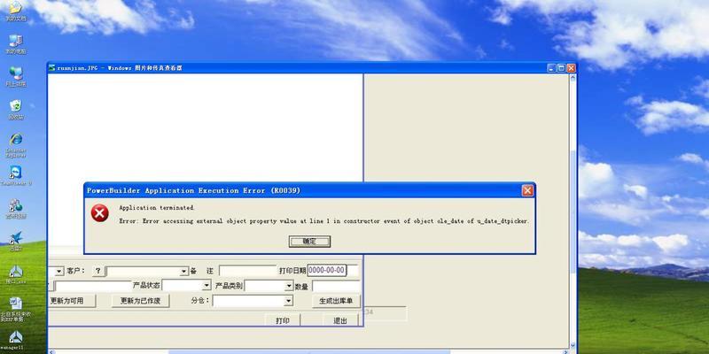The image size is (709, 354).
Task: Minimize the ruanjian.JPG viewer window
Action: point(551,68)
